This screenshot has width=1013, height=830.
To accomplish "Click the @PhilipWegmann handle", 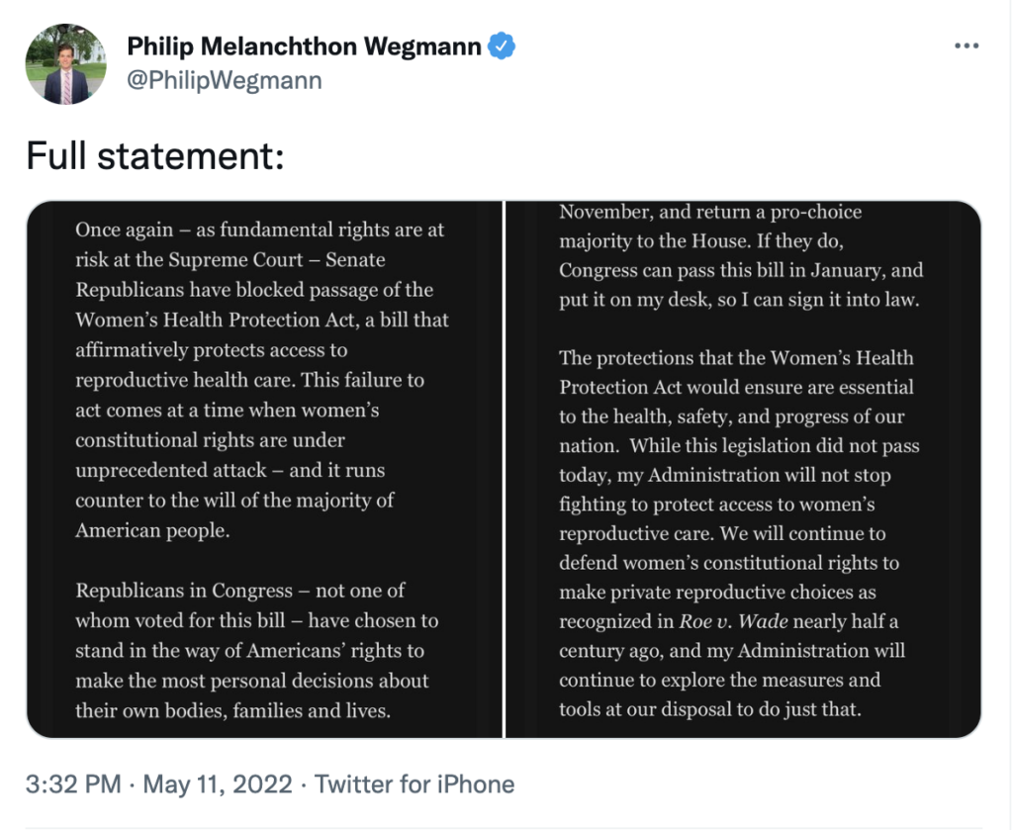I will coord(225,80).
